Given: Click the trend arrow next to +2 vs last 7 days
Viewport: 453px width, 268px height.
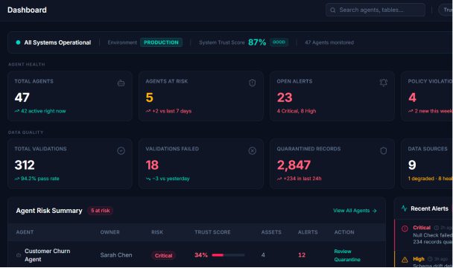Looking at the screenshot, I should [x=148, y=111].
